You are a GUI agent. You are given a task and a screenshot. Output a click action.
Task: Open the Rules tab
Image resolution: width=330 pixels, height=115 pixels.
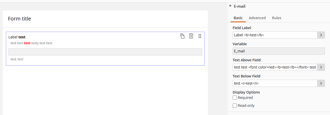pos(276,18)
